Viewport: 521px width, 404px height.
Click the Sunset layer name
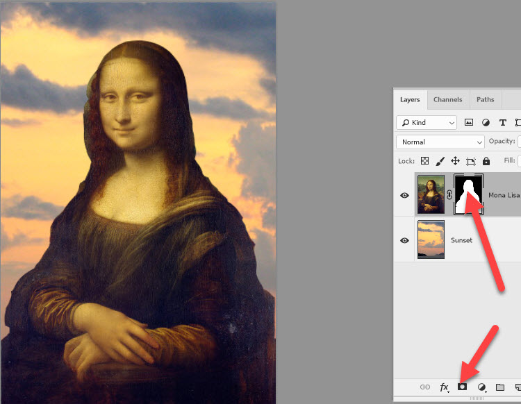click(461, 240)
